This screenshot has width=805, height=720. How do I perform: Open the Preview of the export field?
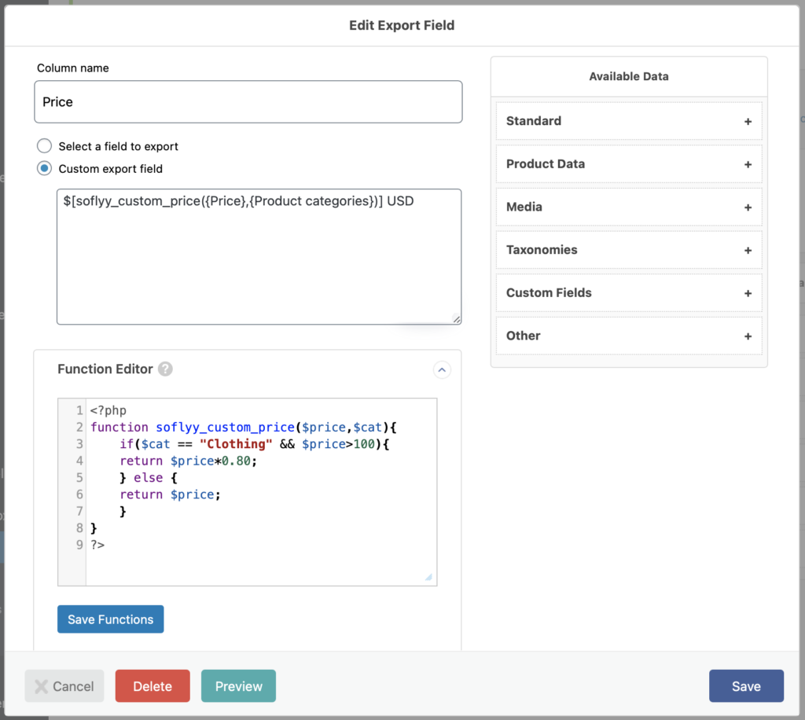coord(238,686)
